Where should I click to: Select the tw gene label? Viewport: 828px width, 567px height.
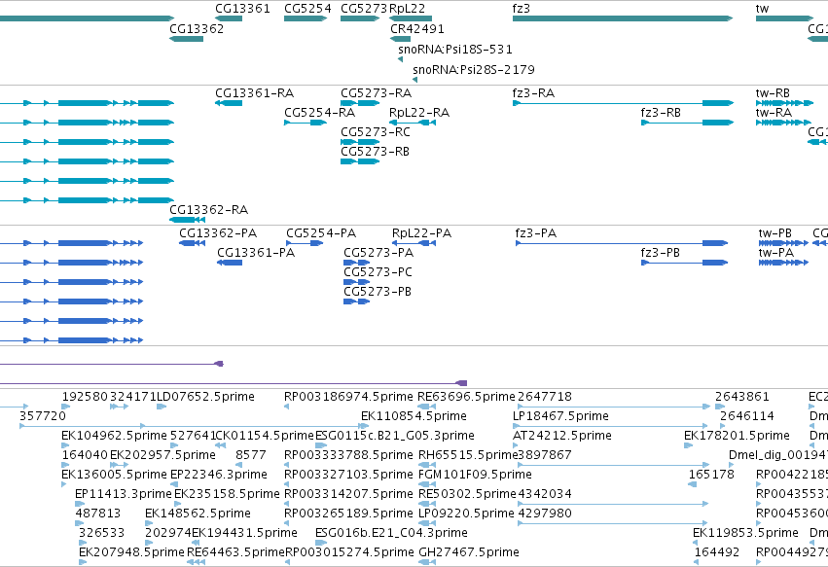click(x=762, y=9)
